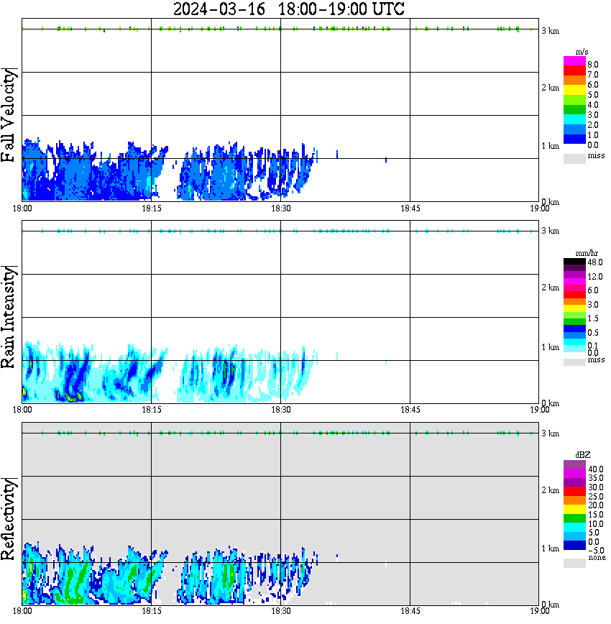
Task: Select the "Fall Velocity" vertical axis label
Action: (8, 115)
